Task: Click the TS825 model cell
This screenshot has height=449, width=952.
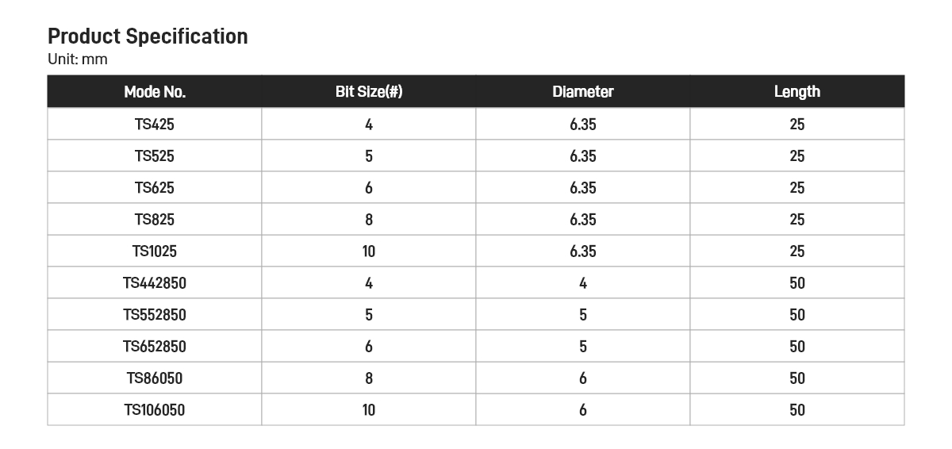Action: pyautogui.click(x=155, y=220)
